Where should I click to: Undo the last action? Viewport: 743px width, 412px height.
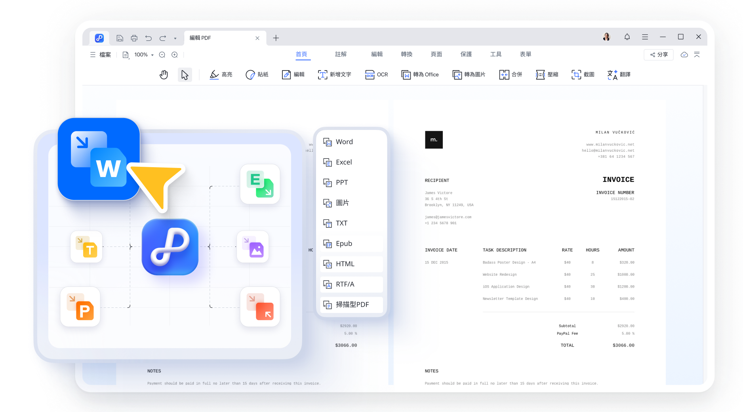(x=149, y=38)
